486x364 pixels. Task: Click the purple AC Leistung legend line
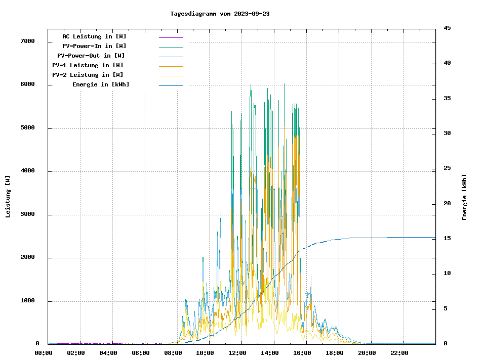click(x=171, y=37)
